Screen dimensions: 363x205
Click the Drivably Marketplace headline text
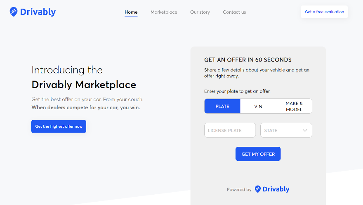(84, 85)
